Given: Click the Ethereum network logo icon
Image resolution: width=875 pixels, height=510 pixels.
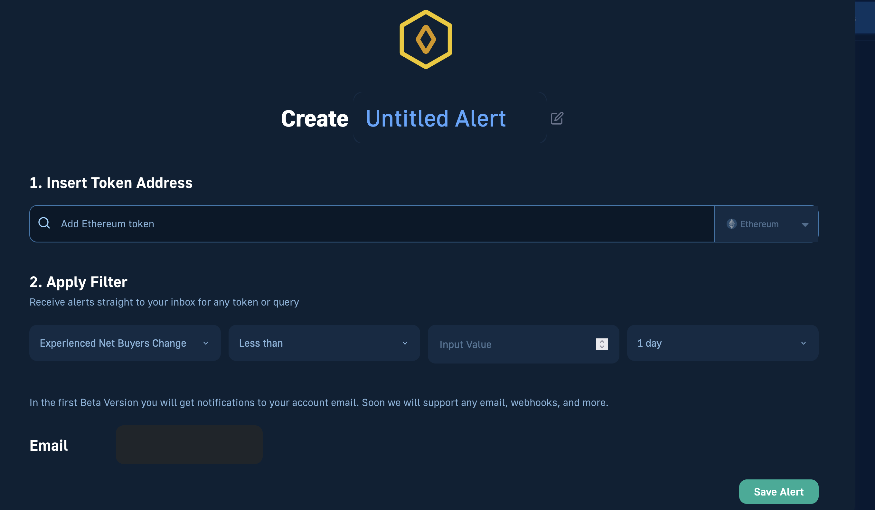Looking at the screenshot, I should point(732,224).
